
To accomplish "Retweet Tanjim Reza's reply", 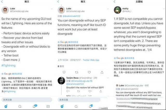I will pyautogui.click(x=78, y=91).
